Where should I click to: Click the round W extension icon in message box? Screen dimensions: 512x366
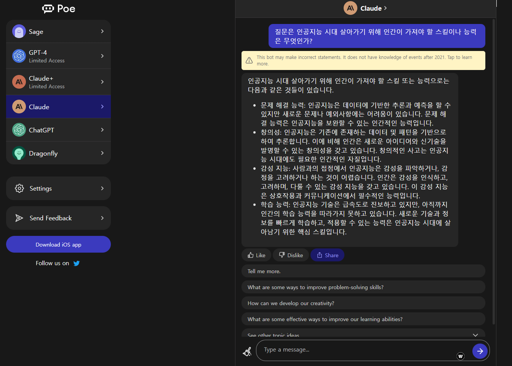pos(461,356)
